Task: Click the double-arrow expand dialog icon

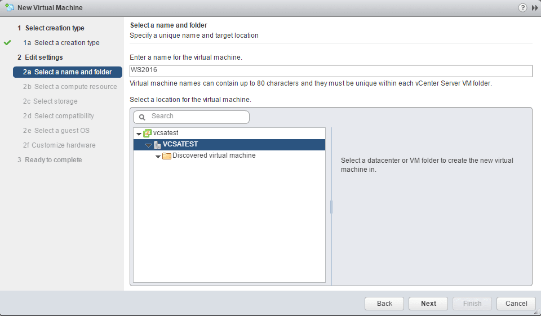Action: point(535,8)
